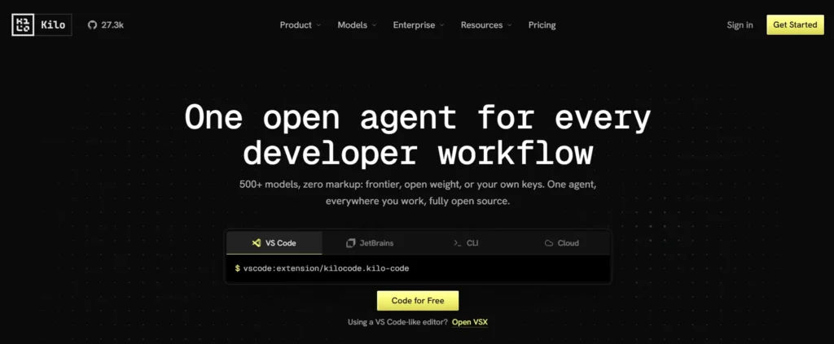The image size is (834, 344).
Task: Click the Kilo wordmark text
Action: (x=53, y=25)
